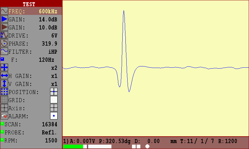Select the FILTER: menu row label
The width and height of the screenshot is (249, 149).
(x=20, y=52)
